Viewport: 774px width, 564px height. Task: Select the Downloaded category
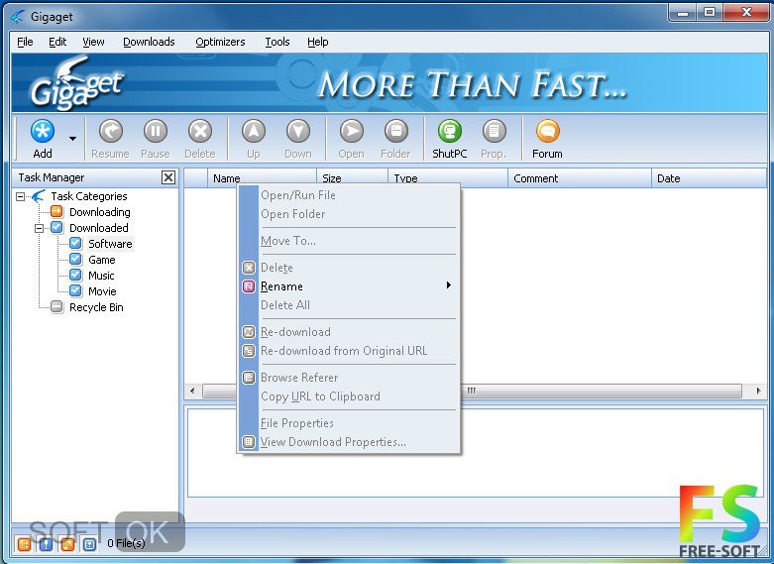(99, 228)
